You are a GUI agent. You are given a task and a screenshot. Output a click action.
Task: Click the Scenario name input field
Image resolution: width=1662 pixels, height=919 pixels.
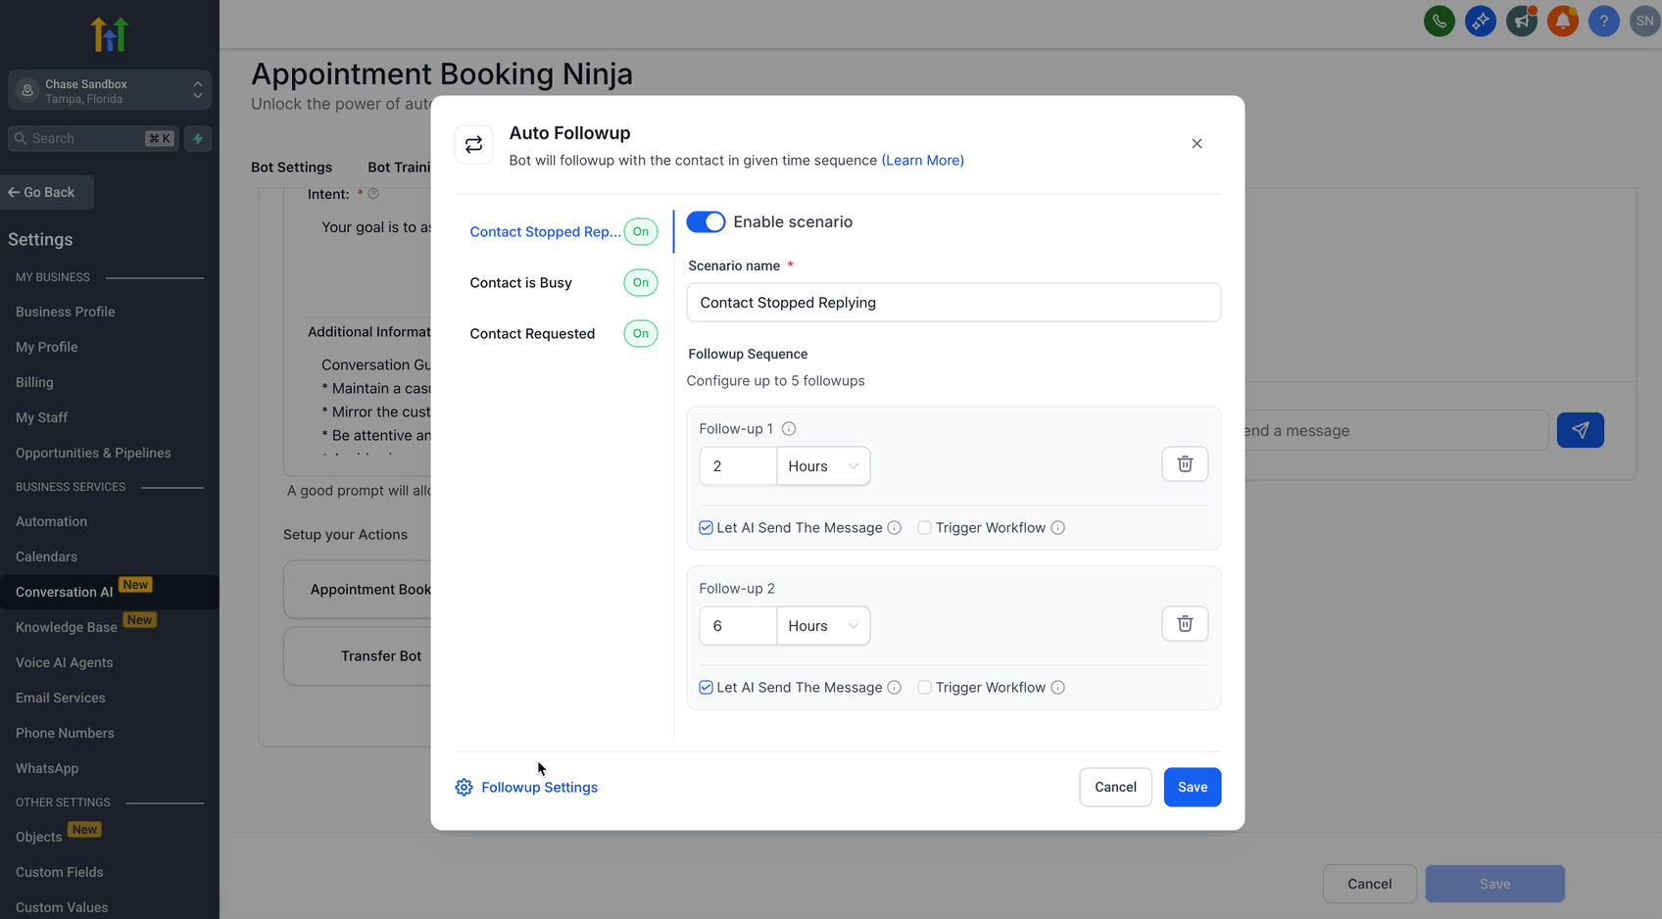tap(953, 303)
